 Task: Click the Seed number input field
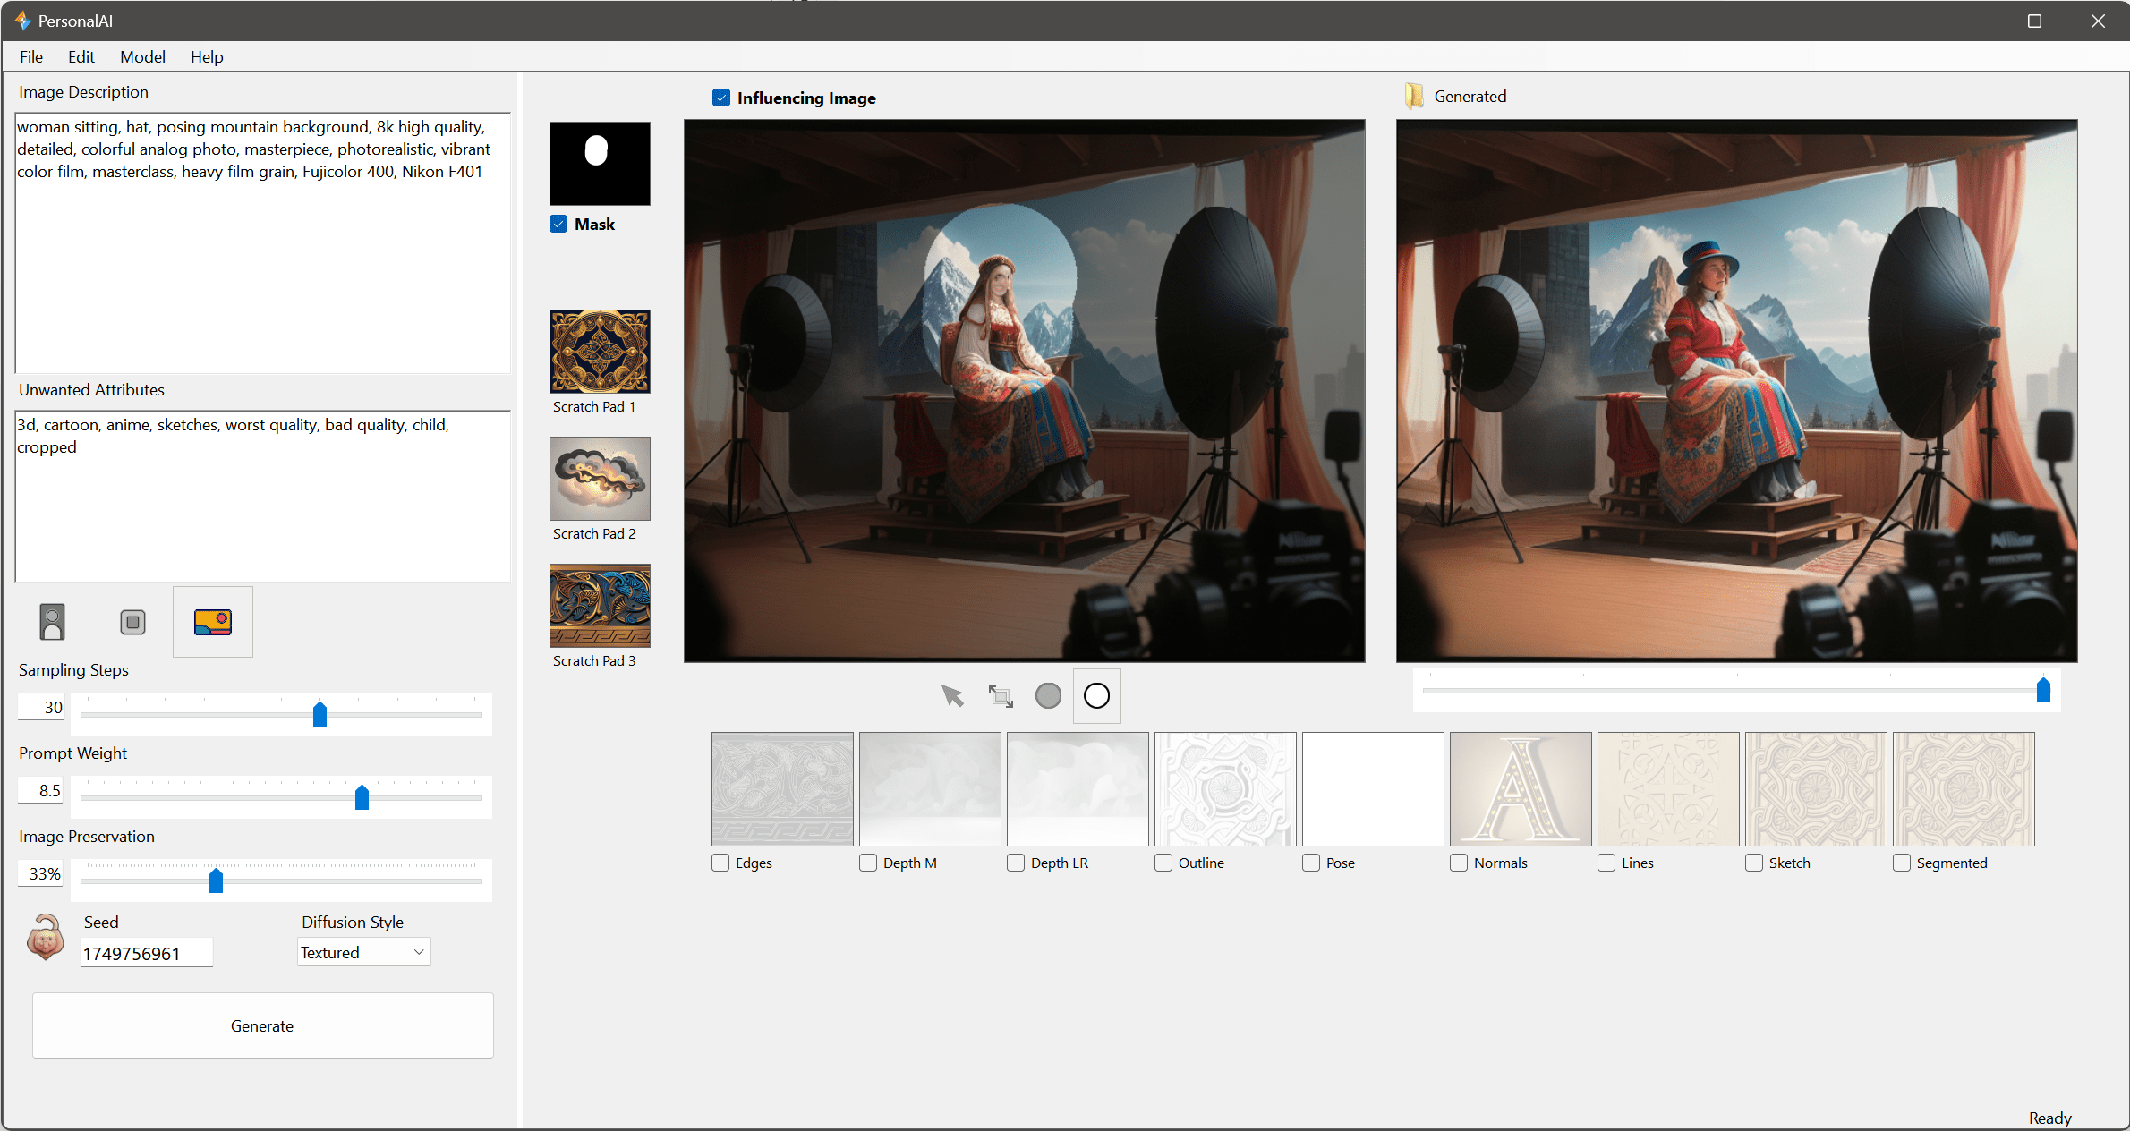(x=146, y=953)
